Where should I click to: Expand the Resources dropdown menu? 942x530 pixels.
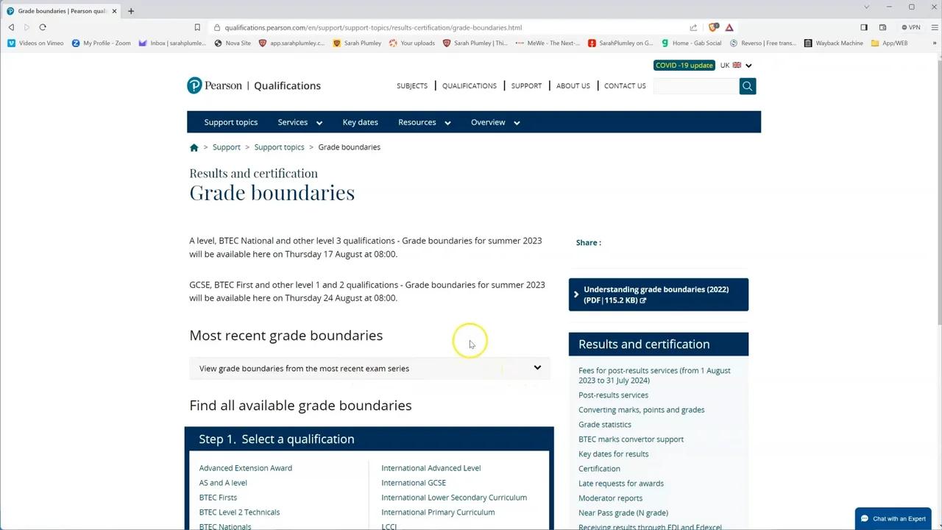(424, 122)
